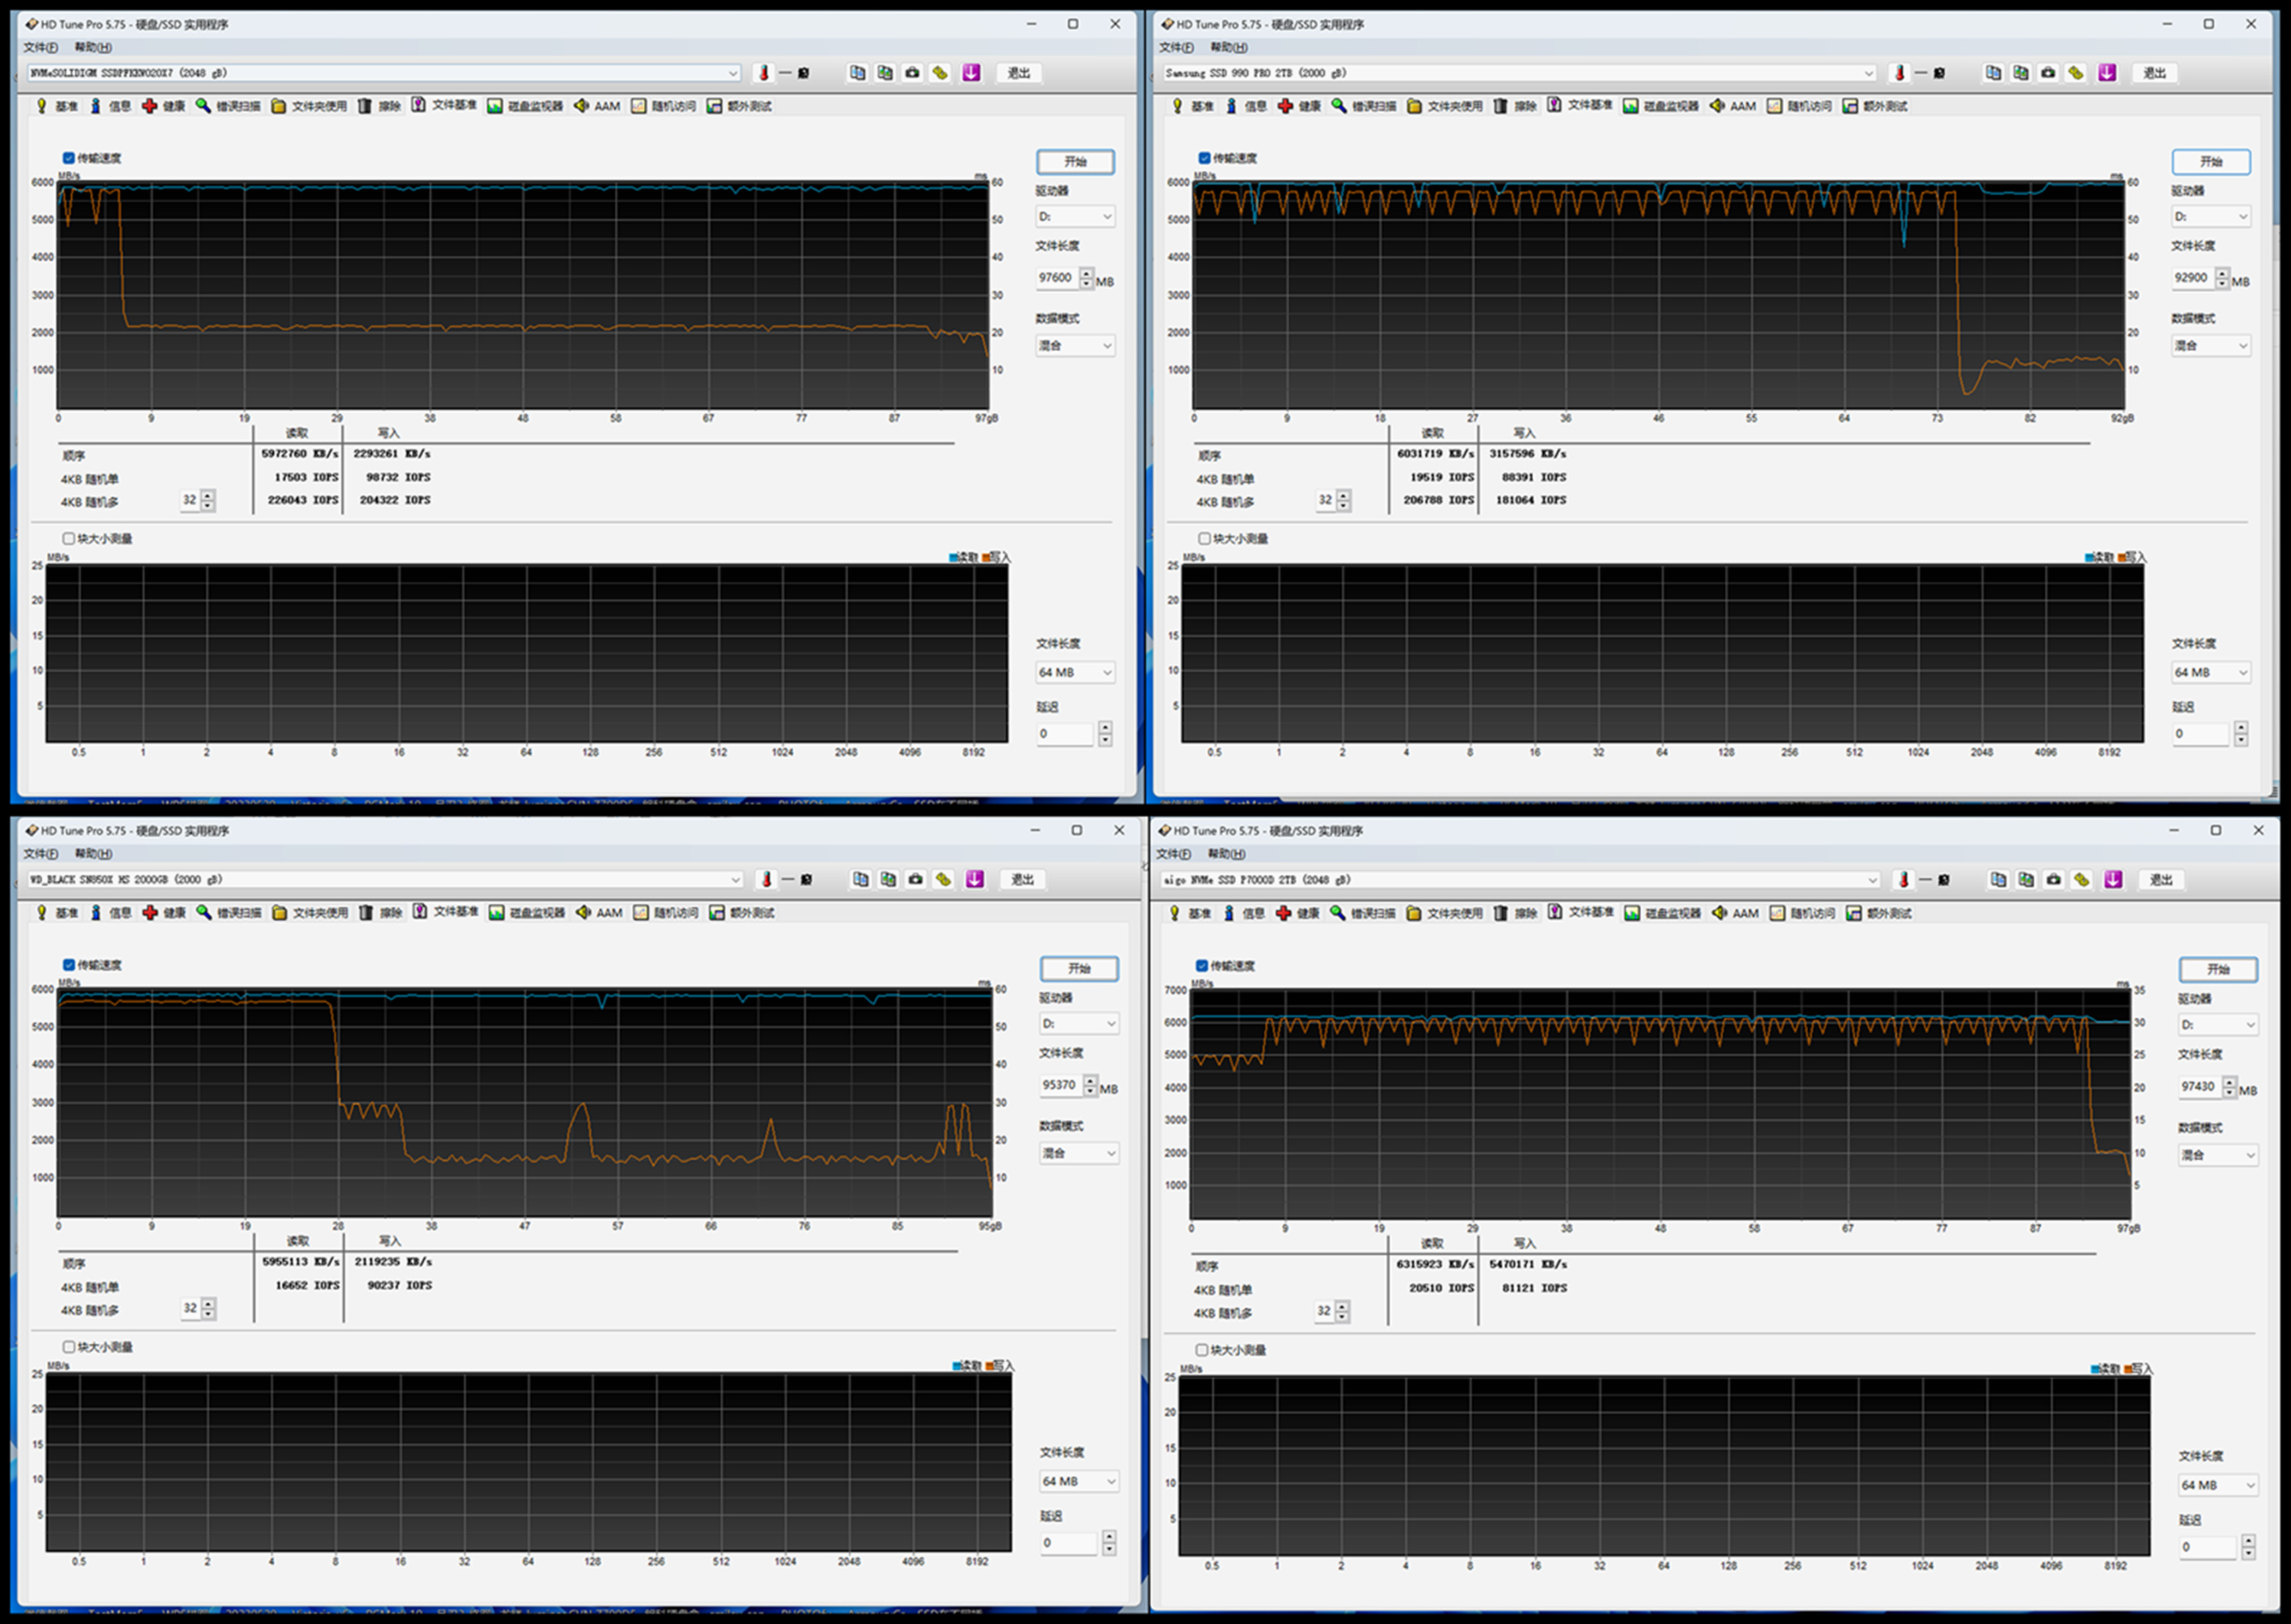Expand the Samsung SSD 990 PRO drive selector dropdown
This screenshot has width=2291, height=1624.
1867,73
